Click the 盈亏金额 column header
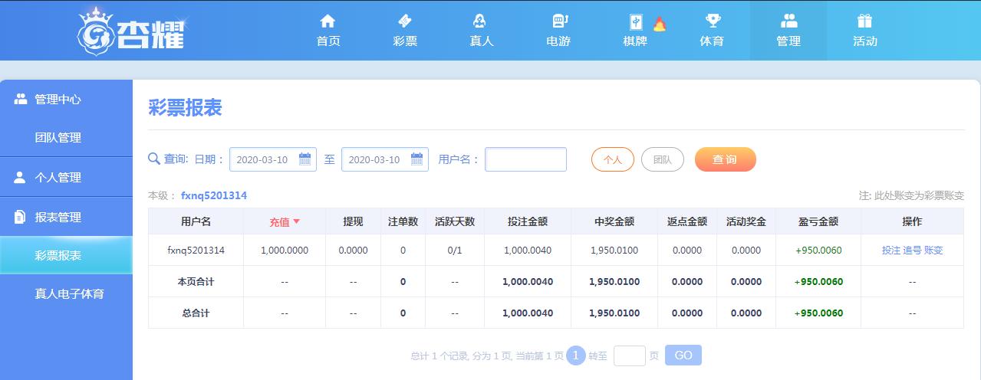This screenshot has height=380, width=981. [x=818, y=221]
